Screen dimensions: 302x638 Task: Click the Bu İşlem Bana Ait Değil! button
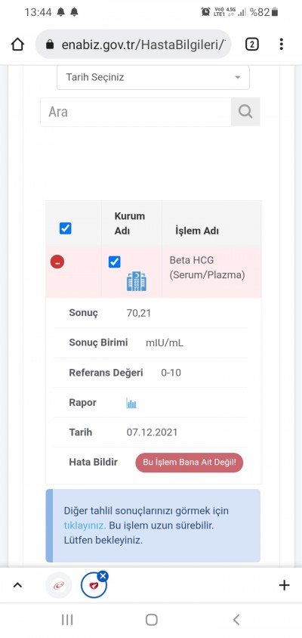coord(189,463)
